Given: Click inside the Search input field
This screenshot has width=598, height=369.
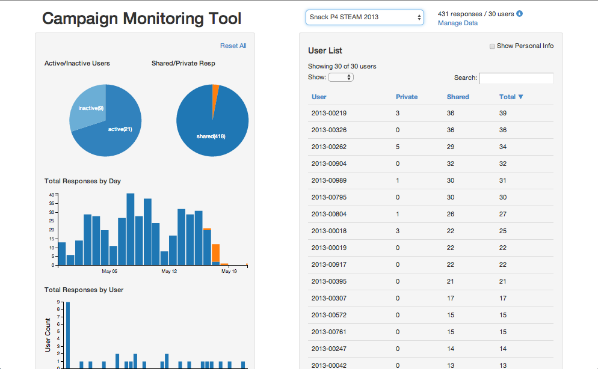Looking at the screenshot, I should [x=516, y=78].
